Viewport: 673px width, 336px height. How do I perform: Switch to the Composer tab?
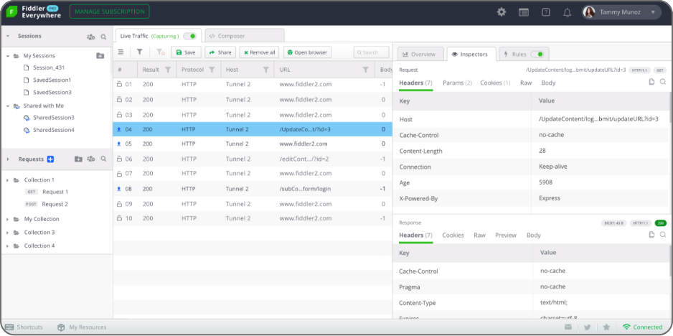tap(244, 36)
